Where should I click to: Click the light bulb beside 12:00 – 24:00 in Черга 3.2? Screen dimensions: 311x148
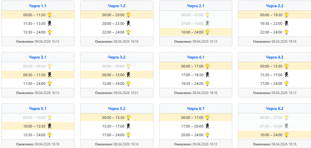tap(128, 83)
